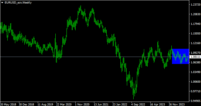Image resolution: width=201 pixels, height=106 pixels.
Task: Click the 1.00600 price scale value
Action: pos(195,81)
